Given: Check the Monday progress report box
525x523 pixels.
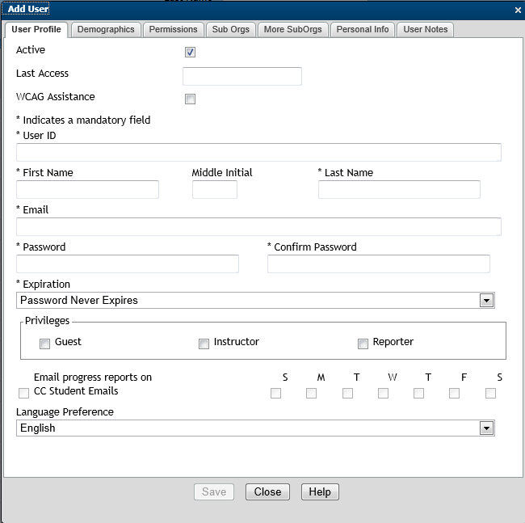Looking at the screenshot, I should (x=311, y=393).
